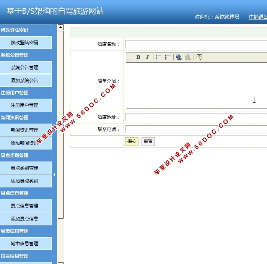Open the 注册用户管理 menu item
This screenshot has height=264, width=267.
click(26, 105)
